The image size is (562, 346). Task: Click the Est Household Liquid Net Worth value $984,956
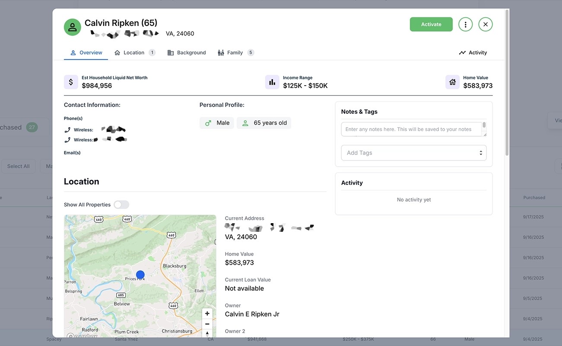tap(97, 86)
